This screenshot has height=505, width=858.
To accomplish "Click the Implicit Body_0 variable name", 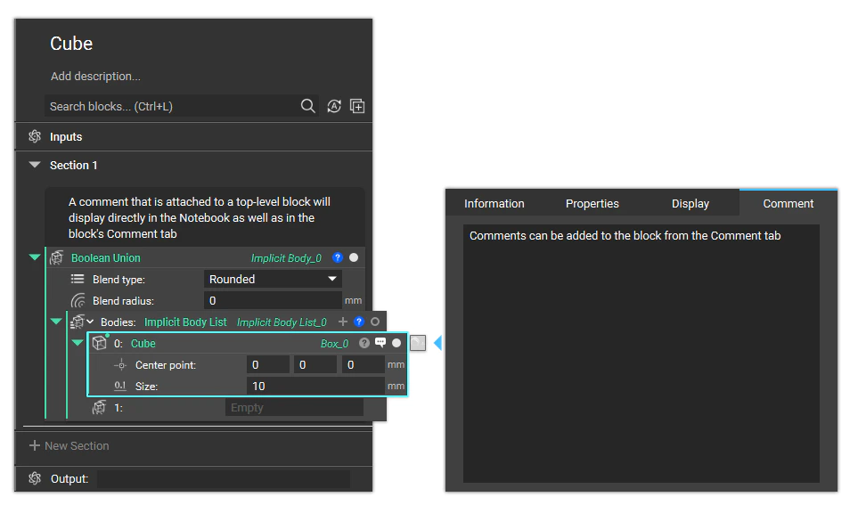I will click(x=286, y=258).
